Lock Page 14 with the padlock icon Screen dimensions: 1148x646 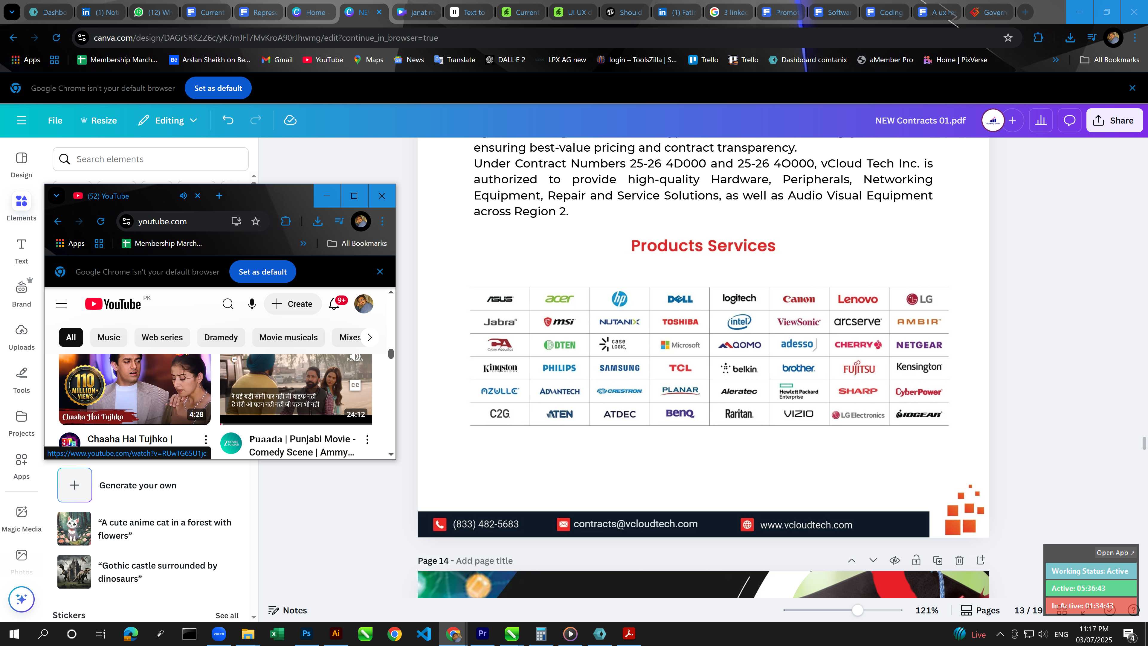pyautogui.click(x=916, y=560)
